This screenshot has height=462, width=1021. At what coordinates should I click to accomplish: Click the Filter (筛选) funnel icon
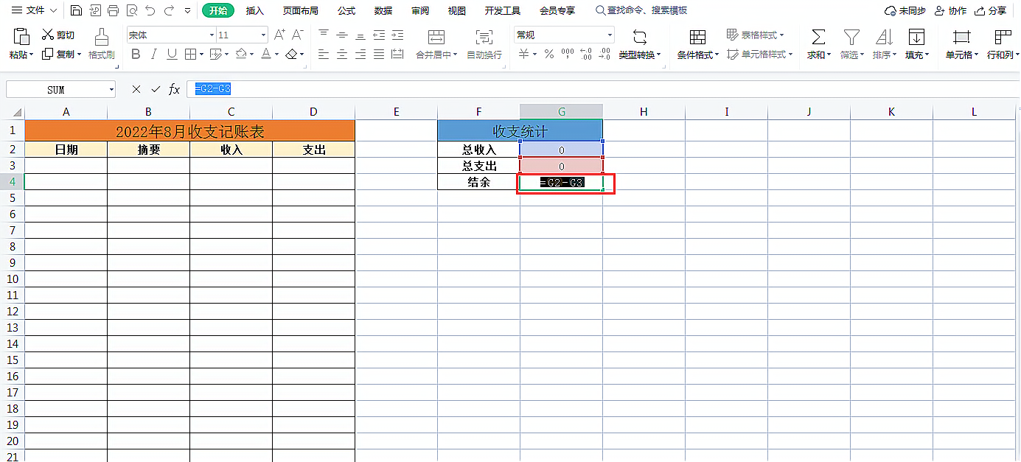point(851,37)
